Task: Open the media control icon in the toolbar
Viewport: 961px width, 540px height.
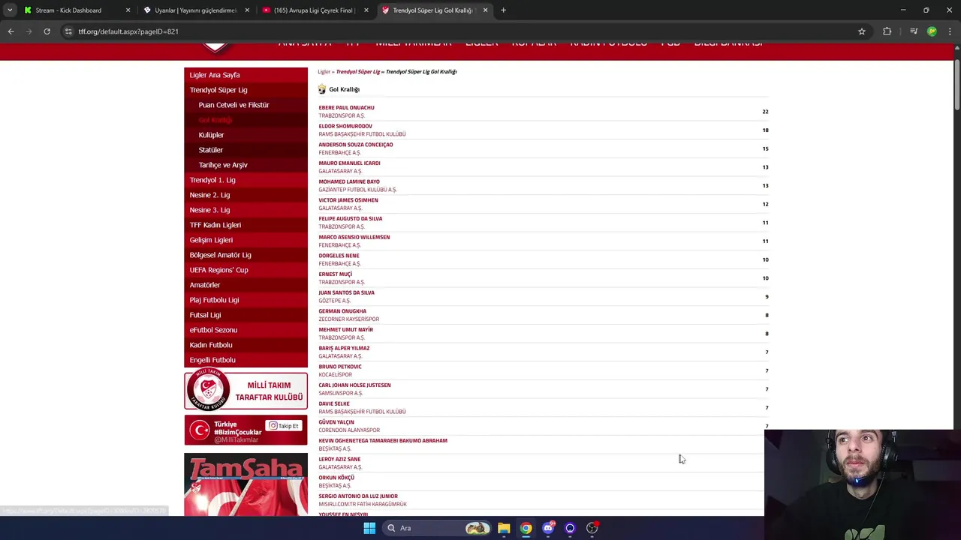Action: (x=914, y=31)
